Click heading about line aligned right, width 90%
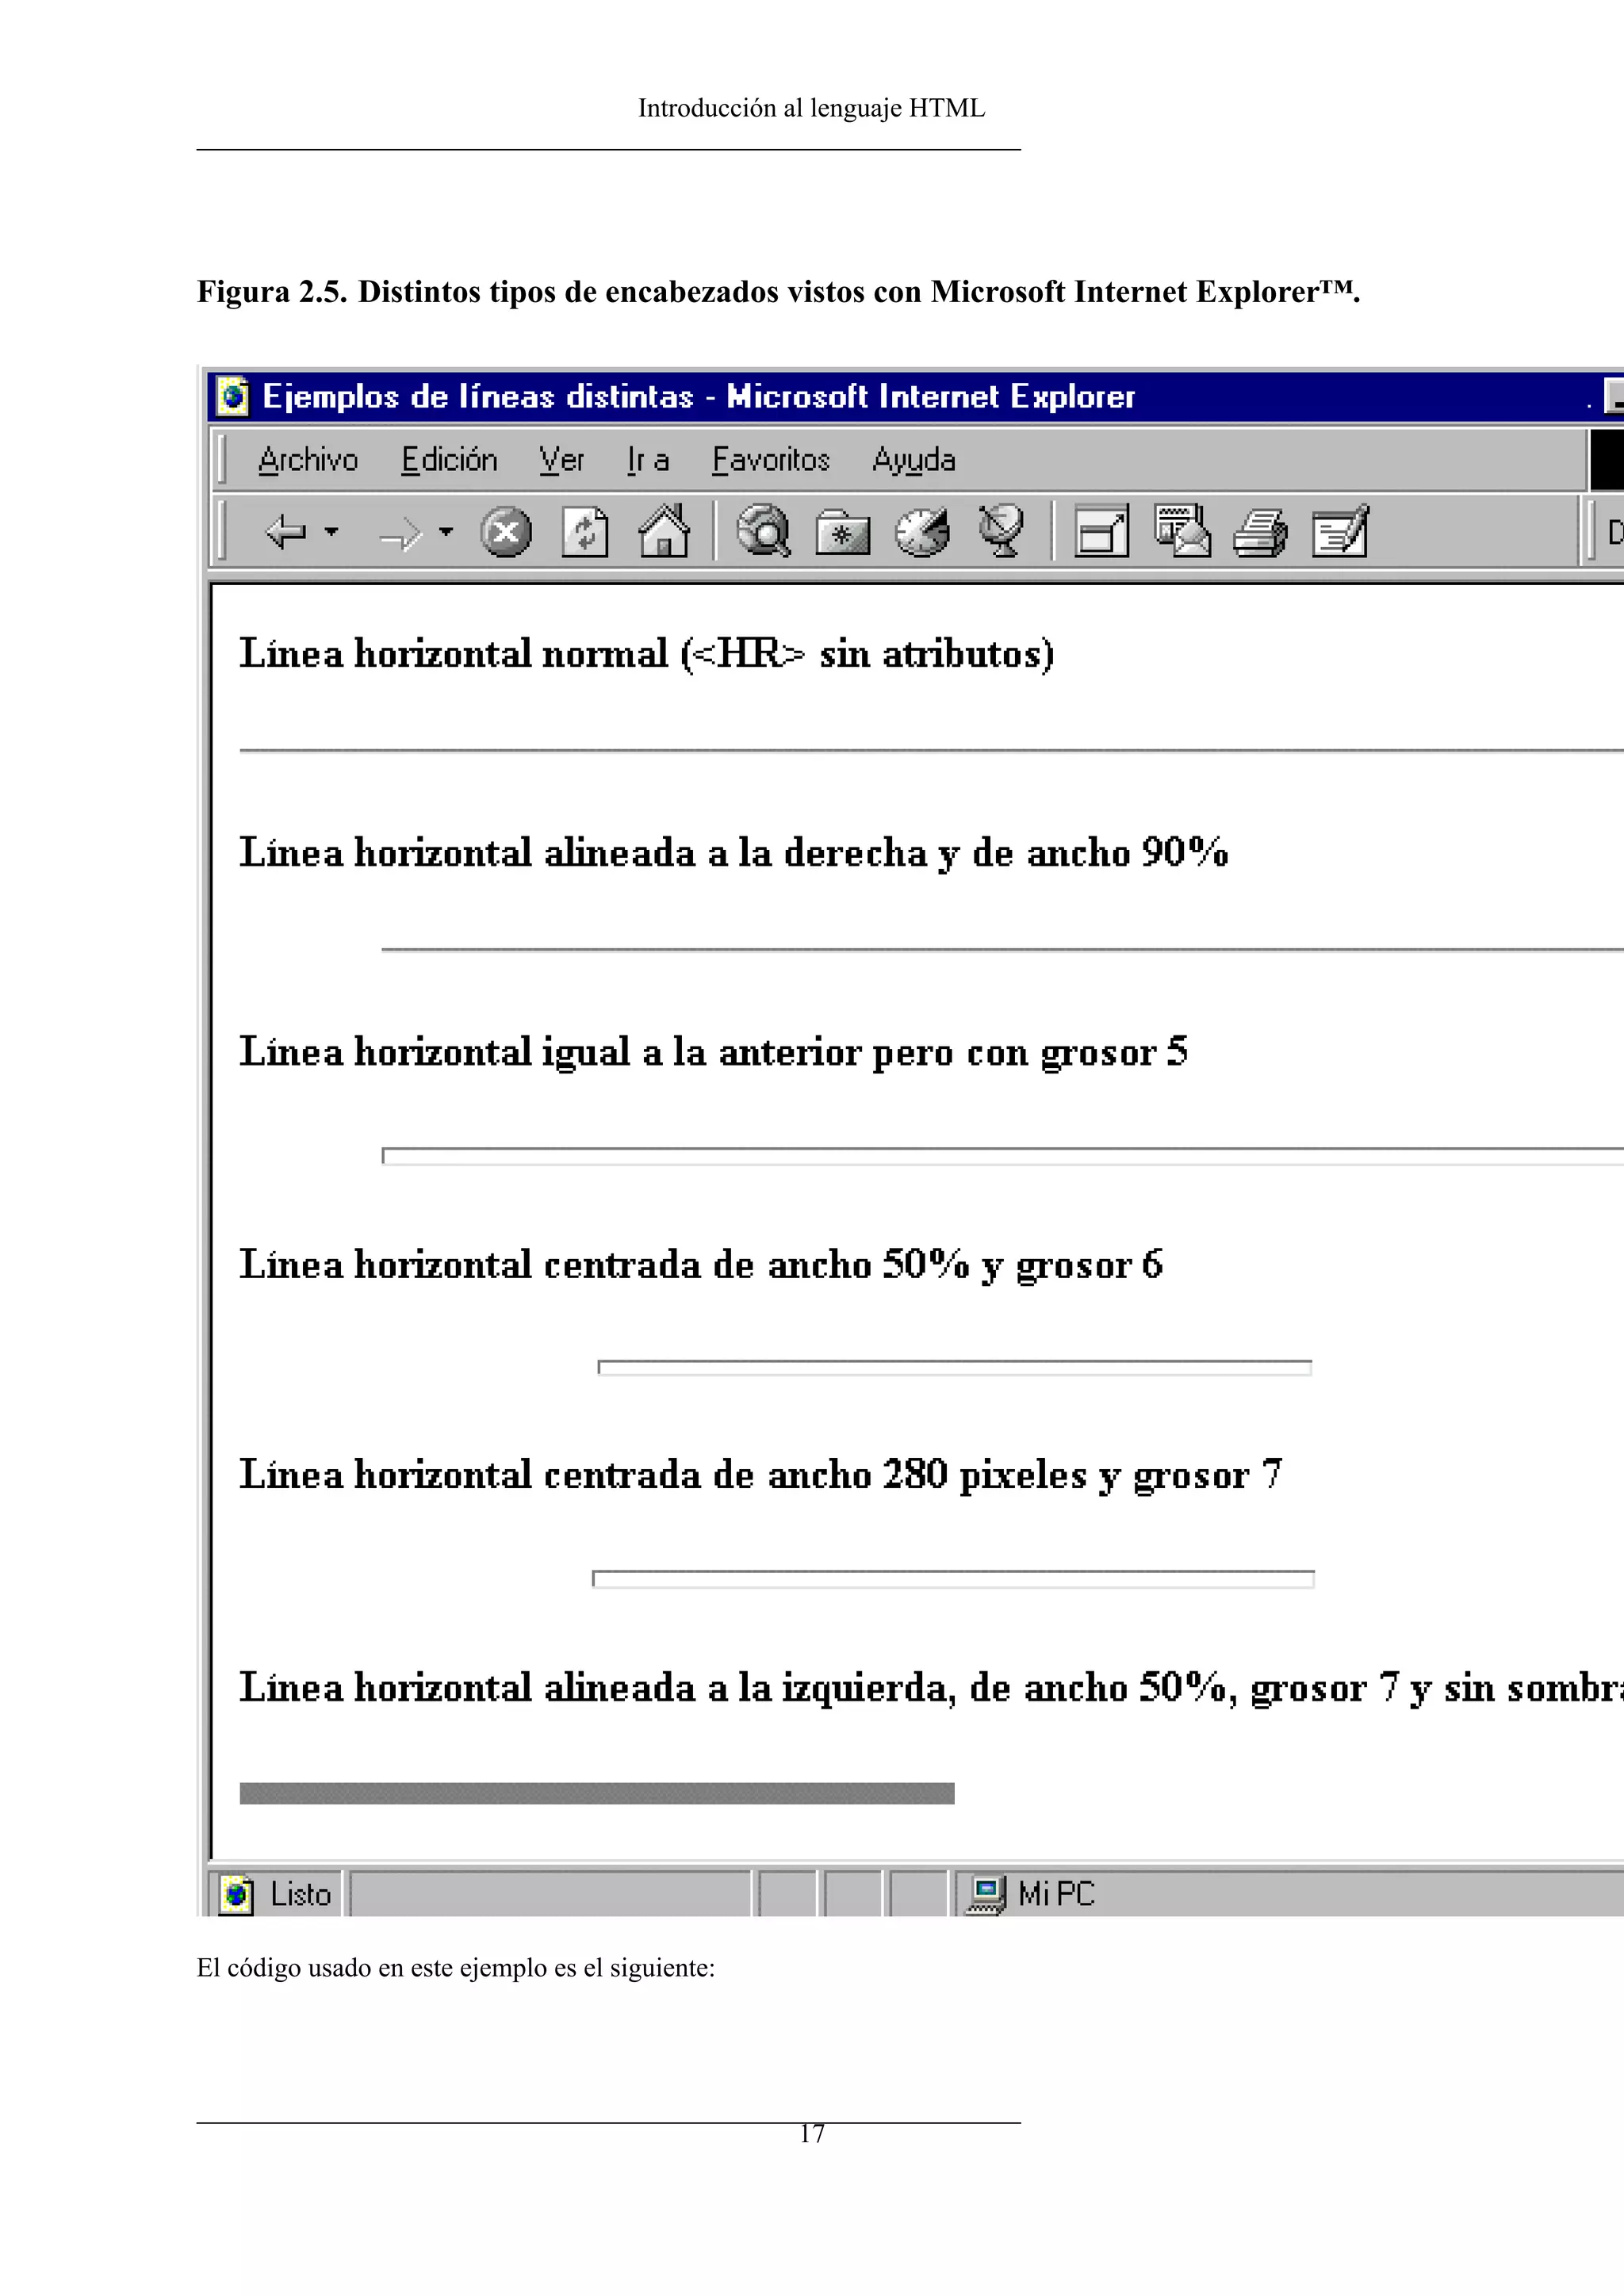1624x2296 pixels. [733, 853]
